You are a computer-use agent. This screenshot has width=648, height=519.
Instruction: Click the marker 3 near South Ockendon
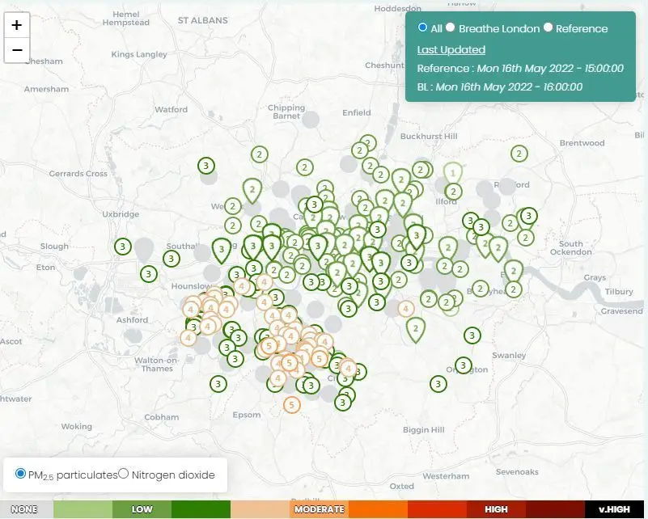[x=528, y=216]
